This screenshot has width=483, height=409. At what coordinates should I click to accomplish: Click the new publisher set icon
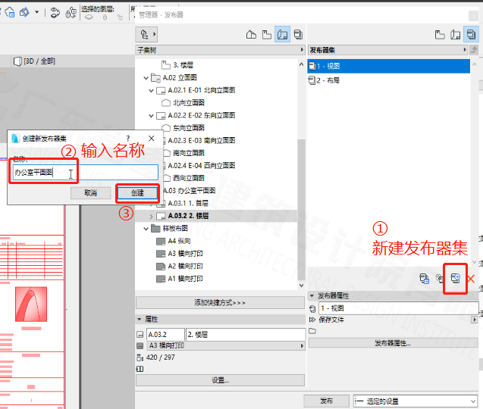[455, 279]
